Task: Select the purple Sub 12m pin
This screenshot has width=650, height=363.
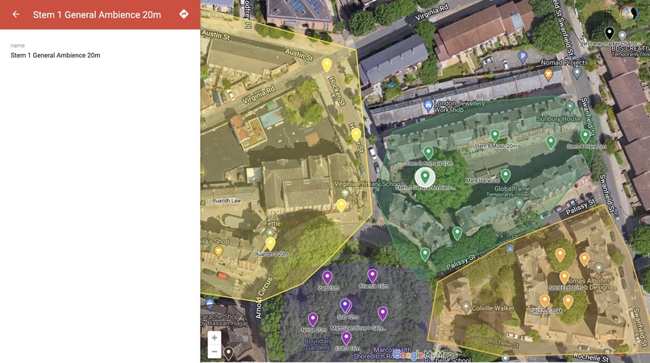Action: pyautogui.click(x=345, y=306)
